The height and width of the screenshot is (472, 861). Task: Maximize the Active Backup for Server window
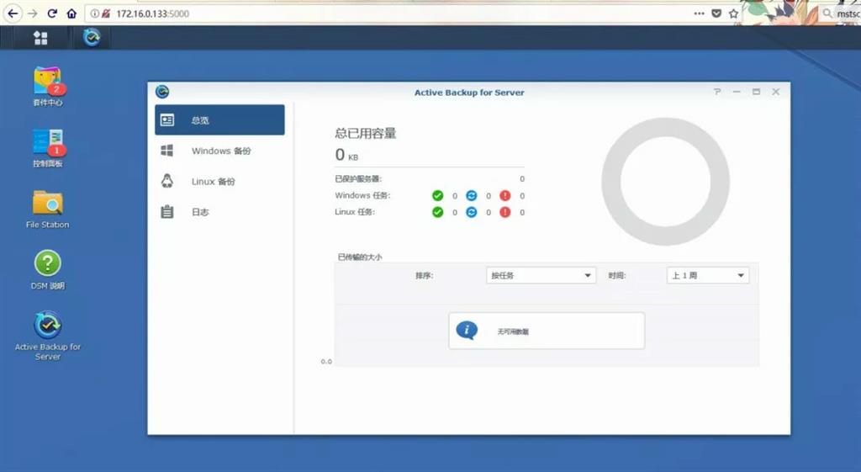pos(756,92)
